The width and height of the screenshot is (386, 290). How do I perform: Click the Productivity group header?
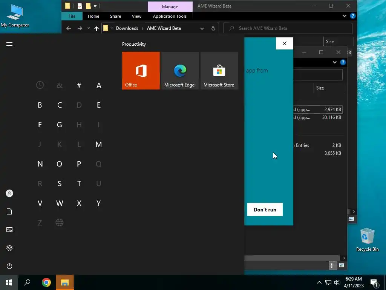click(134, 44)
